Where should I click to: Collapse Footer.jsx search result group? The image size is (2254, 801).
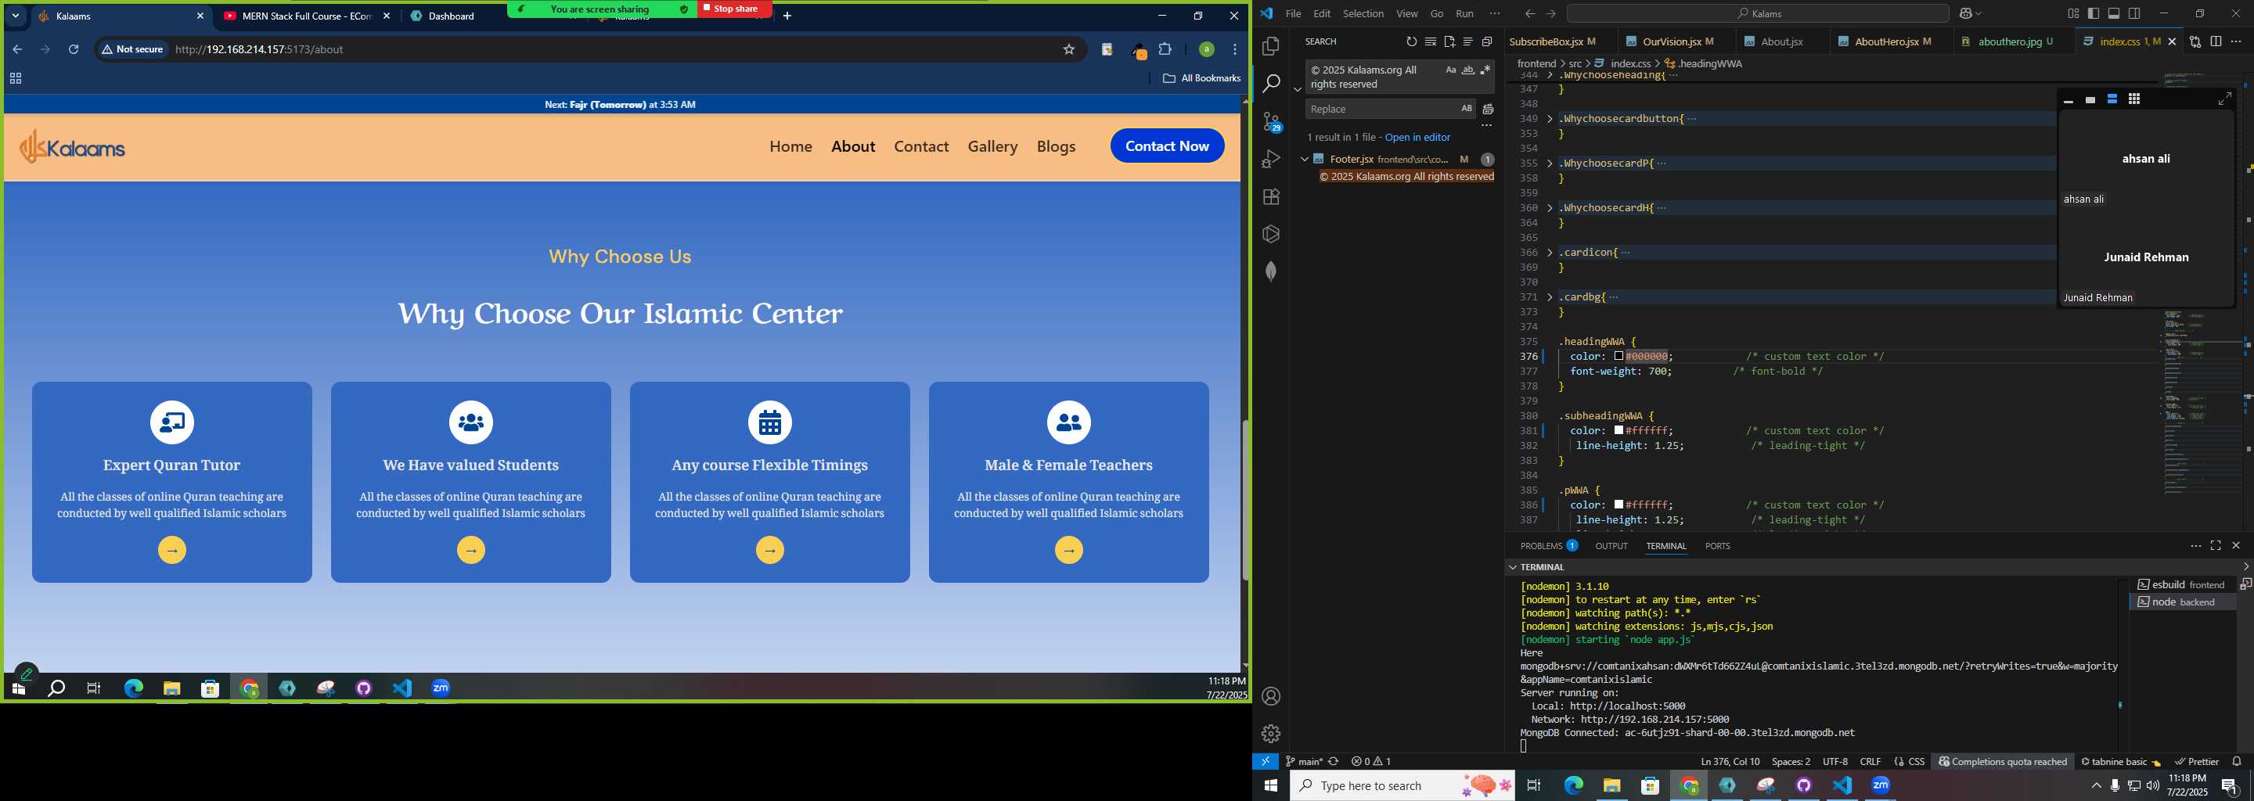pos(1305,159)
